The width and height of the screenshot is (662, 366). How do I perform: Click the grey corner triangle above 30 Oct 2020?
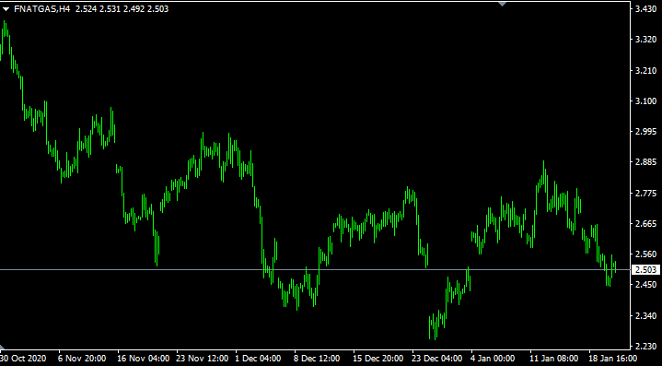(2, 347)
